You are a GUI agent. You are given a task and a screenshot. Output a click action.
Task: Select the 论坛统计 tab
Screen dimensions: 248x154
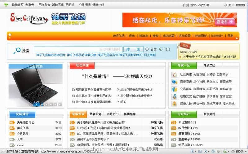(184, 114)
